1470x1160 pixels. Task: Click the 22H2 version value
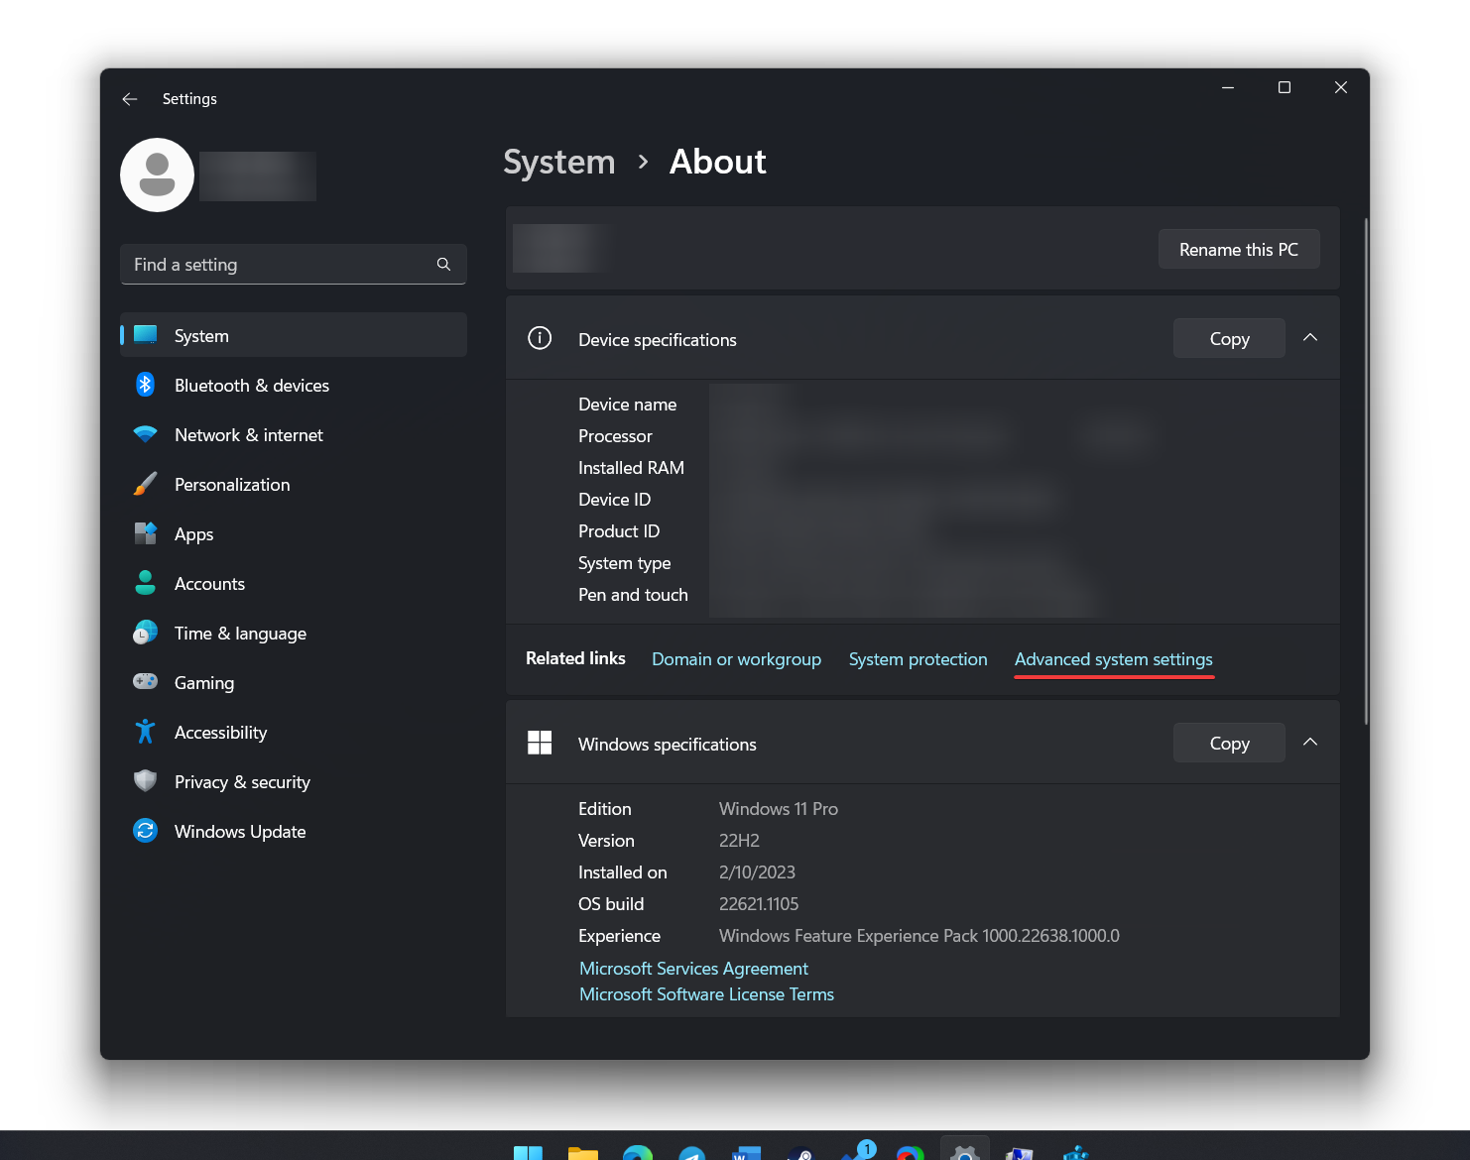click(739, 841)
